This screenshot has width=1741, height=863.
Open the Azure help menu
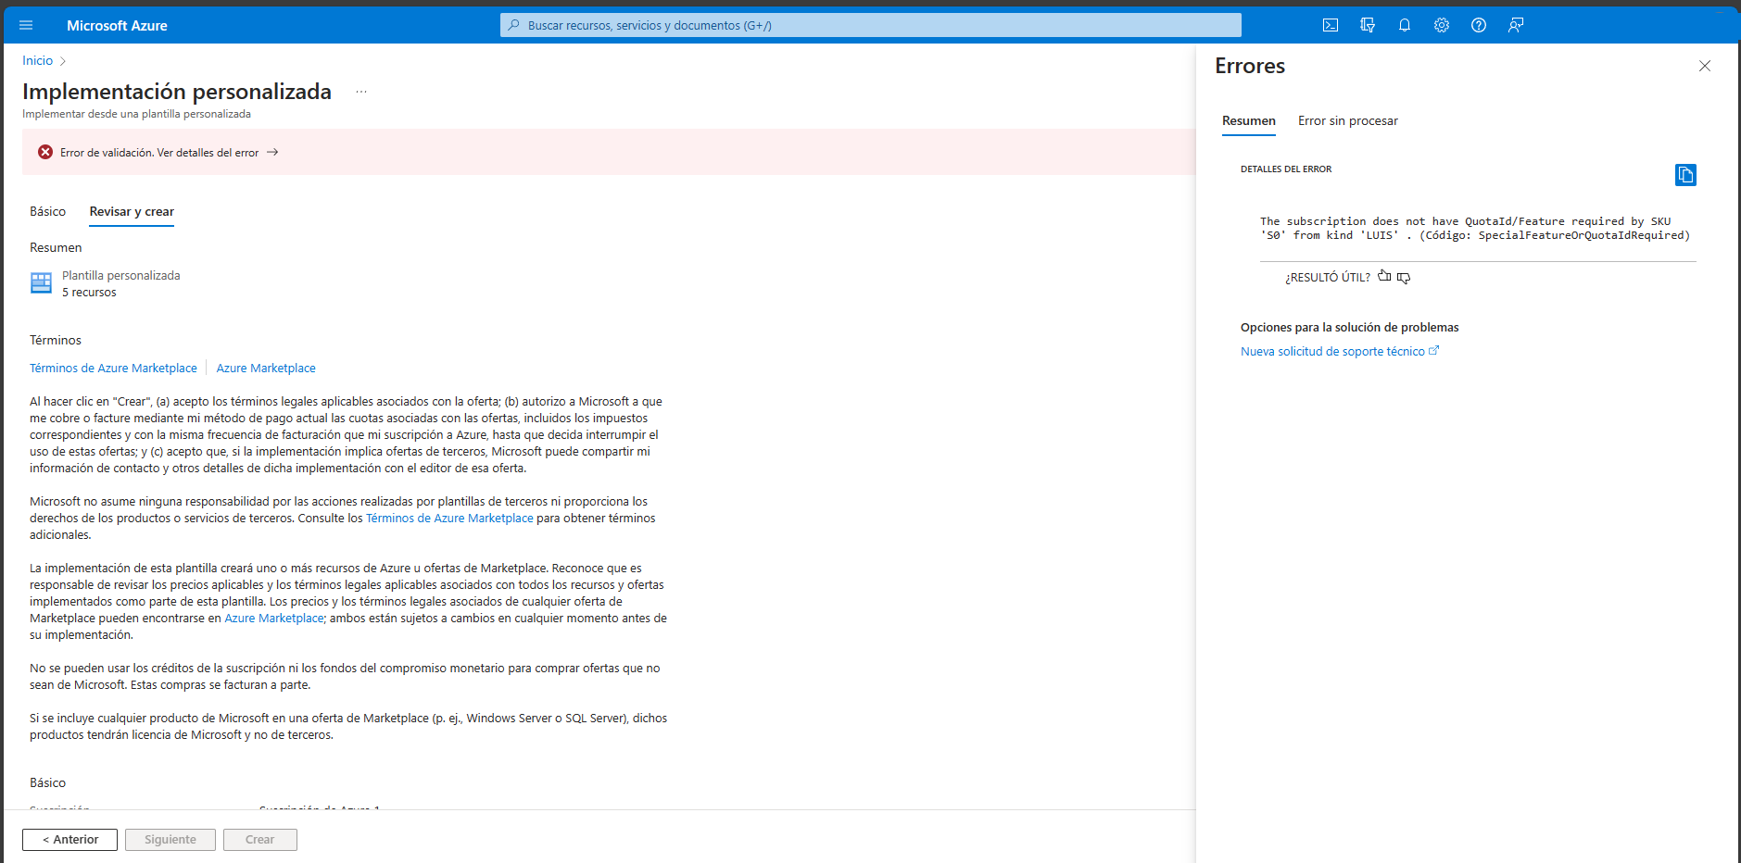1479,25
